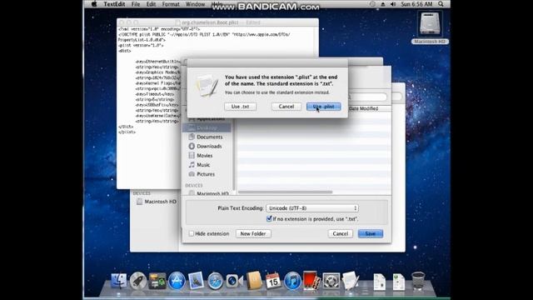Launch iTunes from the Dock
The width and height of the screenshot is (533, 300).
pyautogui.click(x=292, y=281)
